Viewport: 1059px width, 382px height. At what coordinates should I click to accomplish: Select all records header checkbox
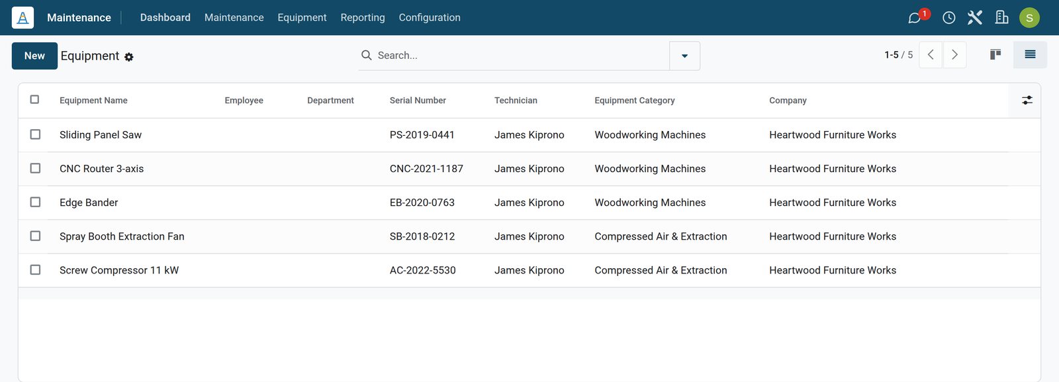click(x=35, y=99)
